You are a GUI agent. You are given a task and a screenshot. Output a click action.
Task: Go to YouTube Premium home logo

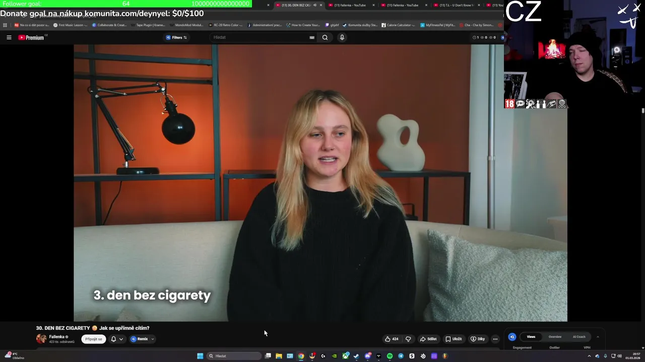tap(31, 37)
